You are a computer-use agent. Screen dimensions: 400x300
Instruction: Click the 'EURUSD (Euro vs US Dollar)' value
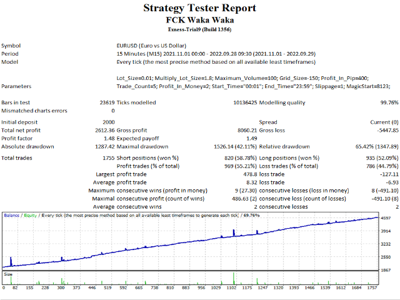[x=151, y=46]
